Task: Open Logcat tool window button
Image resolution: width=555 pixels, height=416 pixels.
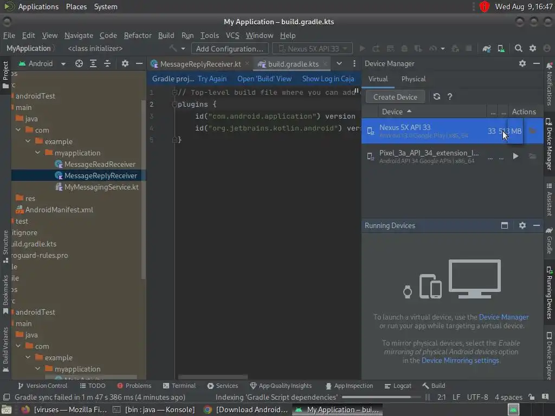Action: click(x=398, y=386)
